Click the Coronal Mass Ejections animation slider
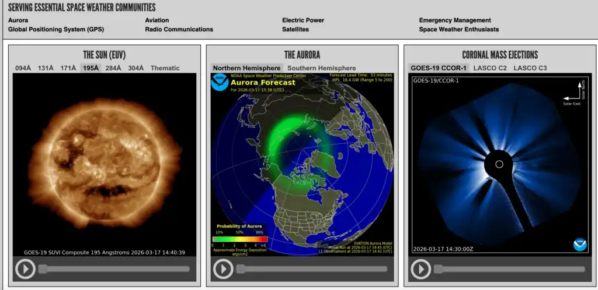 [509, 269]
